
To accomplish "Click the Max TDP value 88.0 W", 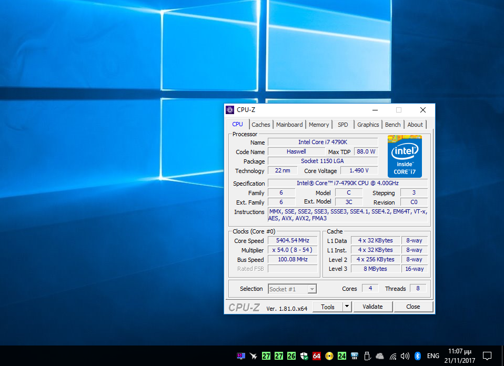I will [366, 151].
